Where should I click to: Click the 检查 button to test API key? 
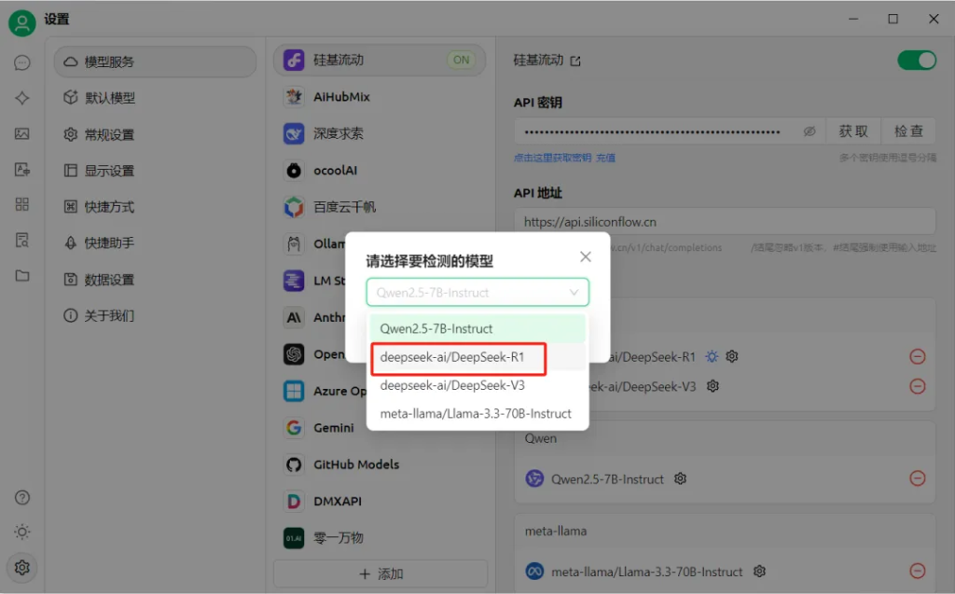[907, 131]
